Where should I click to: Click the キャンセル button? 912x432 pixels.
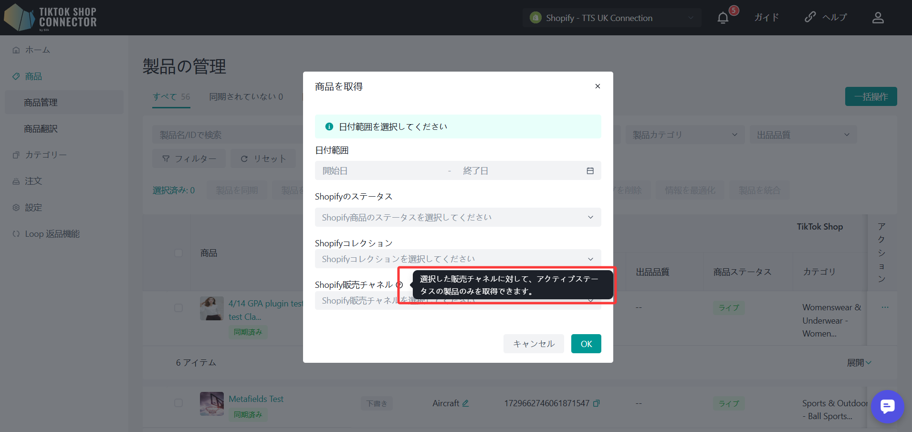coord(533,344)
